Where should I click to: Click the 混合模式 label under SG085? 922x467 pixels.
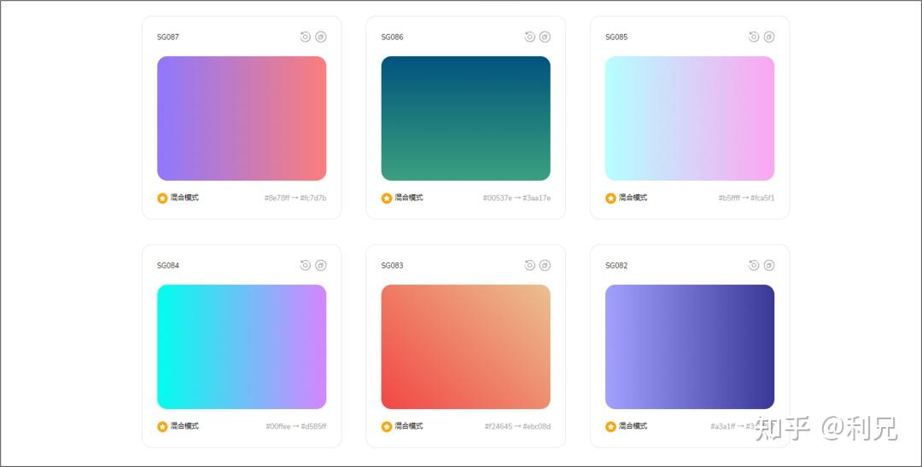(x=633, y=198)
